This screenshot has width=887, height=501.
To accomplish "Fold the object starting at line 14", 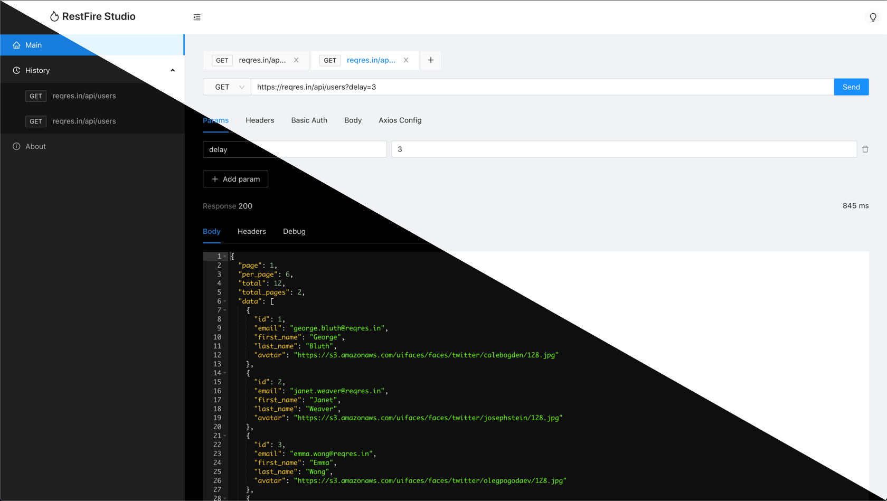I will coord(225,373).
